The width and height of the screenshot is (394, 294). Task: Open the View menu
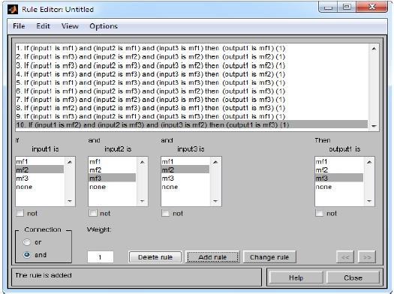coord(70,26)
